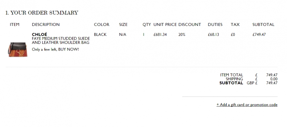287x127 pixels.
Task: Click the DESCRIPTION column header
Action: click(46, 25)
